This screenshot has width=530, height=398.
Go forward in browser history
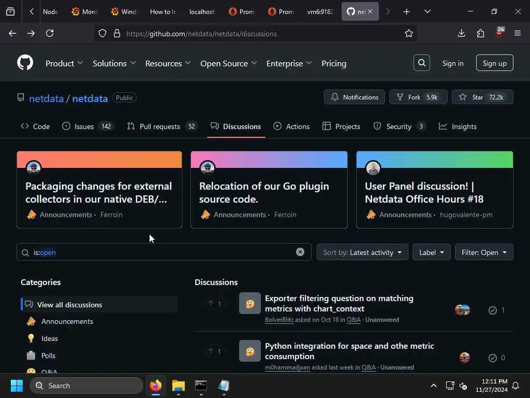(31, 33)
